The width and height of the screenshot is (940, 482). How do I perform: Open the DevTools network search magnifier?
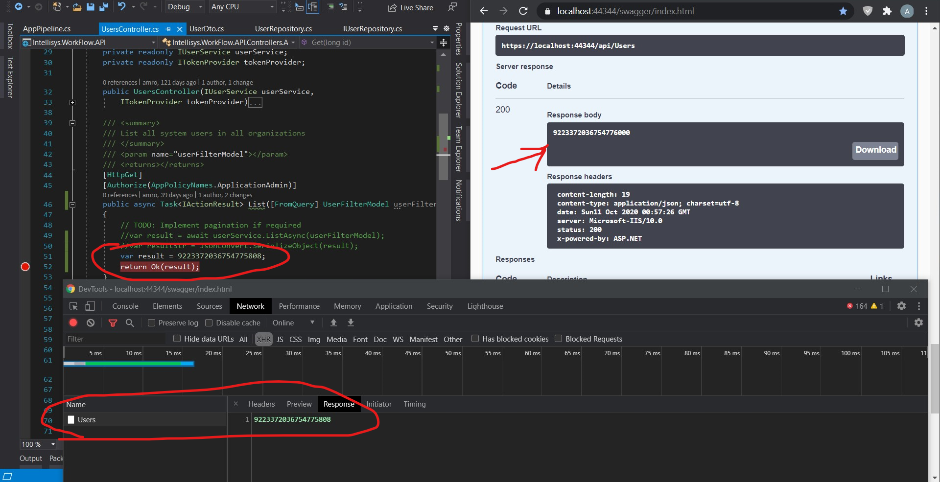pyautogui.click(x=130, y=322)
